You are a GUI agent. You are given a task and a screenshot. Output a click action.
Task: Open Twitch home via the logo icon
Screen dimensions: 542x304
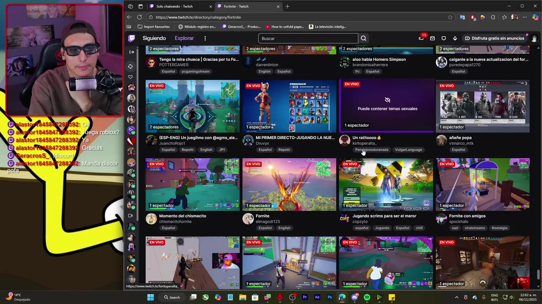132,38
